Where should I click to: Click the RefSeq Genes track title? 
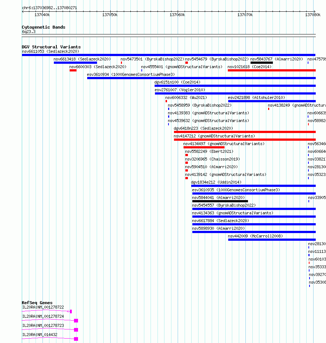click(x=37, y=303)
